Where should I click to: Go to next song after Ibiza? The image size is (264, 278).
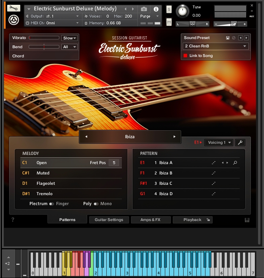174,137
